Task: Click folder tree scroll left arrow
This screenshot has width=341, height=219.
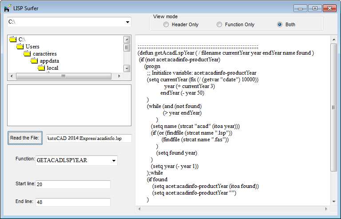Action: pos(12,76)
